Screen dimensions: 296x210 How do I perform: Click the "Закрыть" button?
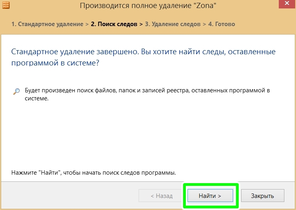(263, 196)
